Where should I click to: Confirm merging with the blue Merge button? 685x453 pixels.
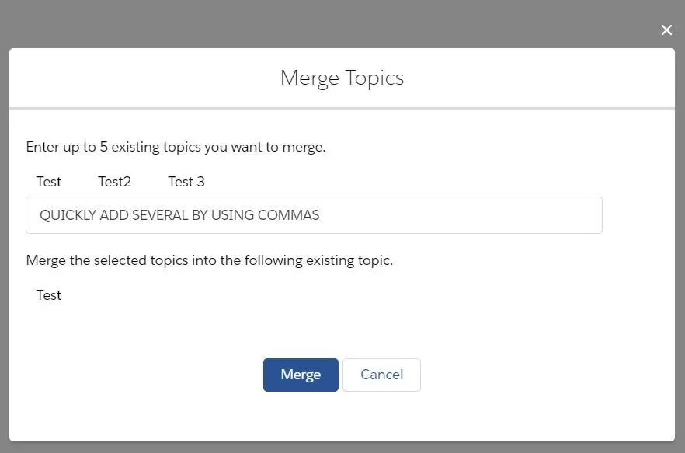[x=301, y=375]
